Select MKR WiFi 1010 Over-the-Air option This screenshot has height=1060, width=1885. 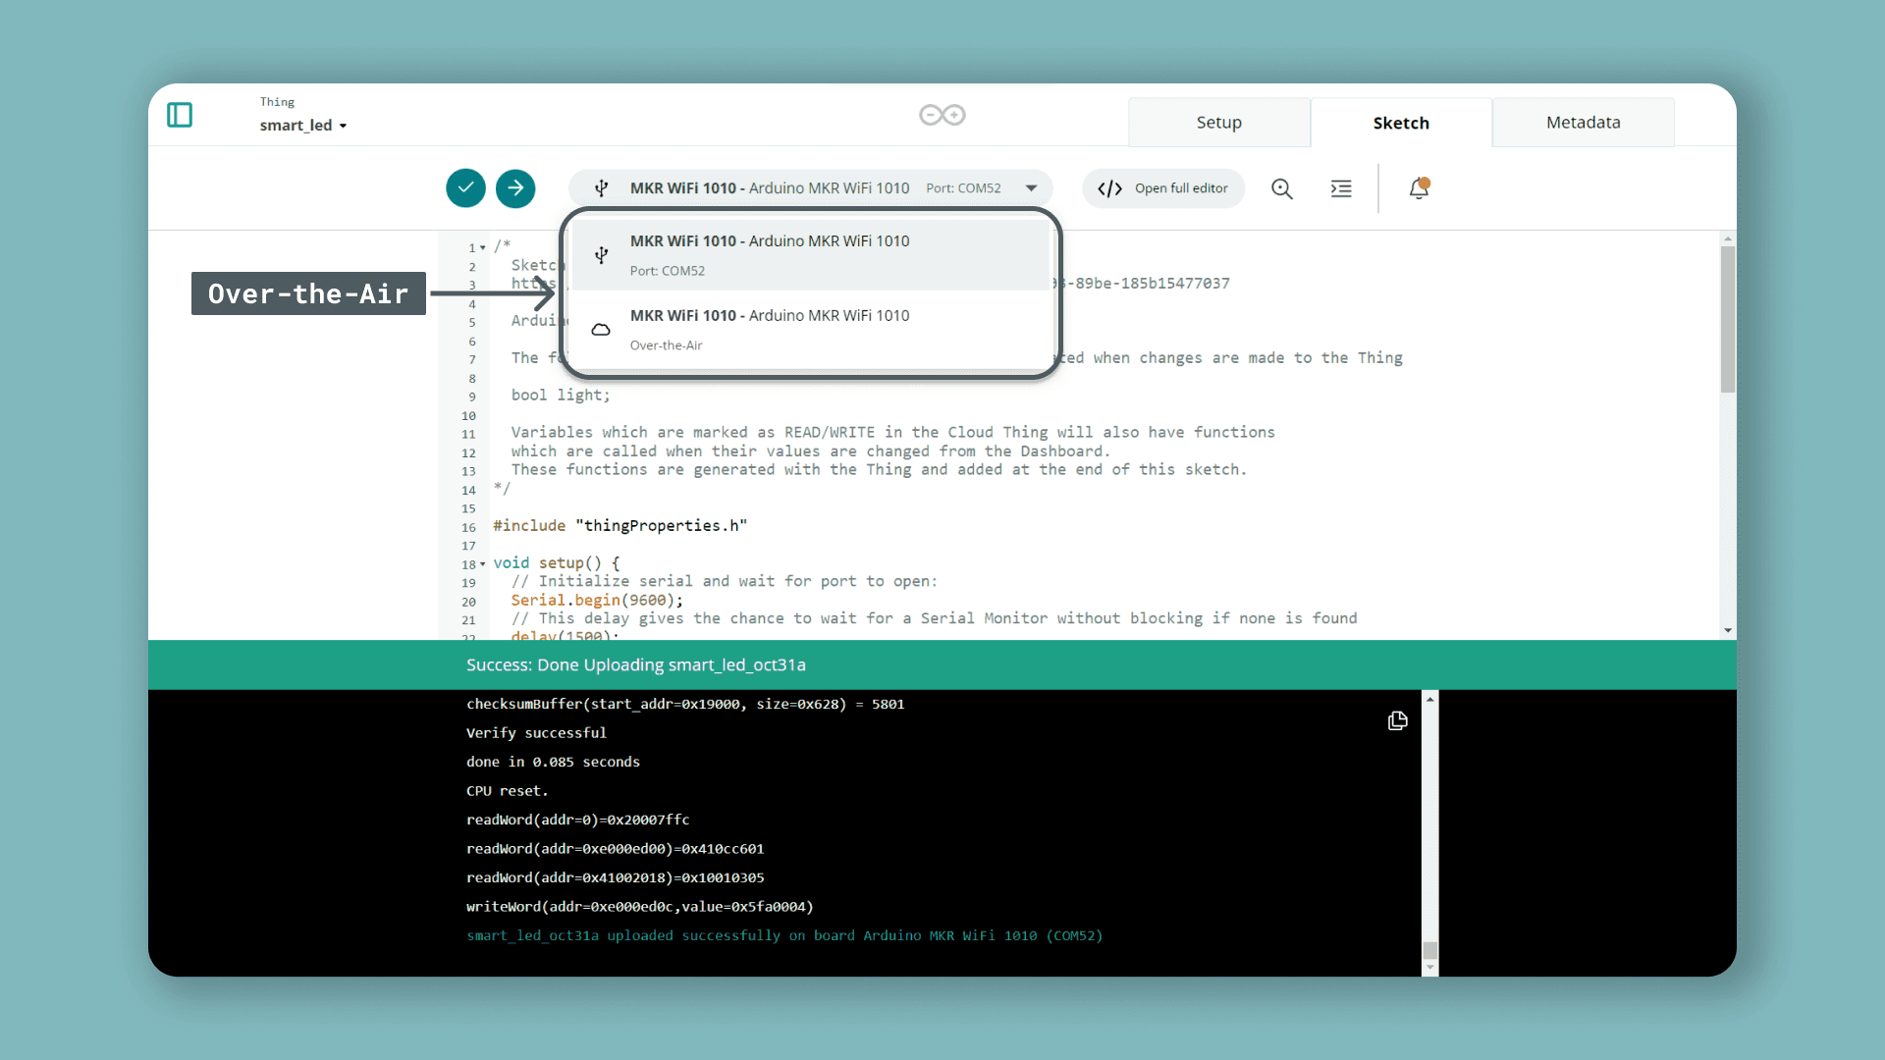[x=810, y=329]
